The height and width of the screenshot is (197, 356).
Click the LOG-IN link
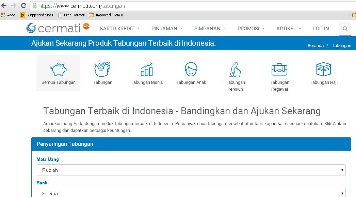(321, 29)
